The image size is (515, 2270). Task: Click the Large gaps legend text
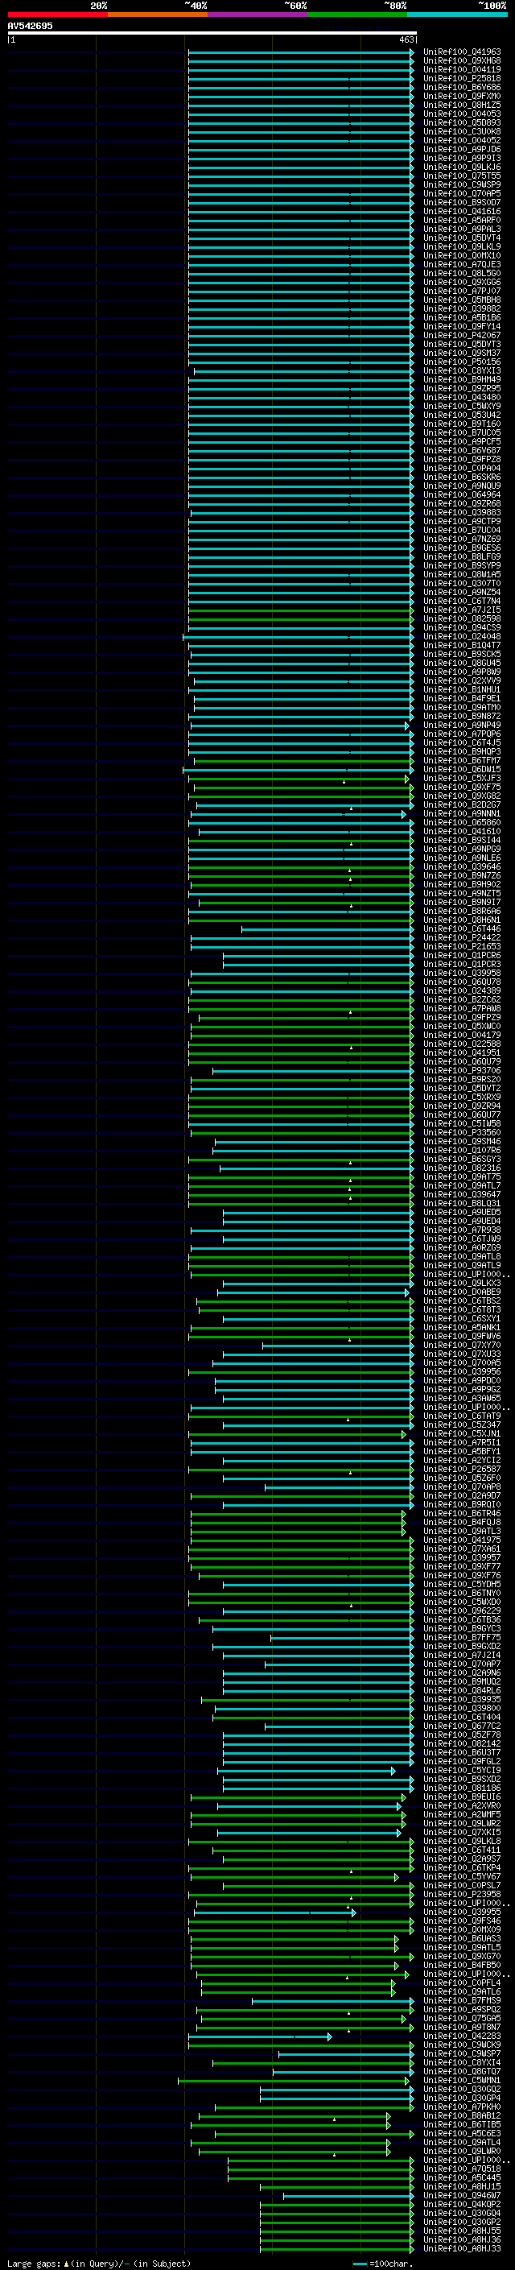point(99,2263)
